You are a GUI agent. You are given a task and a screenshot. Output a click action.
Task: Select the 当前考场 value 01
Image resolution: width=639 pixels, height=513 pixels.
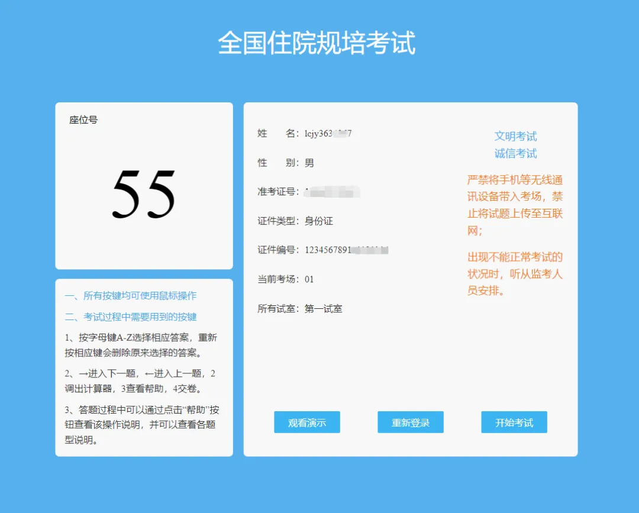click(x=308, y=279)
